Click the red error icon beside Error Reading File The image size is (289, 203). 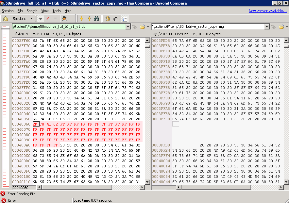tap(3, 194)
